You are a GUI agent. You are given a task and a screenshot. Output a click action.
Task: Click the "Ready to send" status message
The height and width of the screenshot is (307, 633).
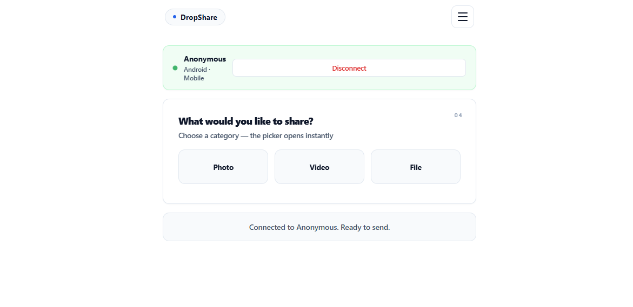(x=319, y=227)
